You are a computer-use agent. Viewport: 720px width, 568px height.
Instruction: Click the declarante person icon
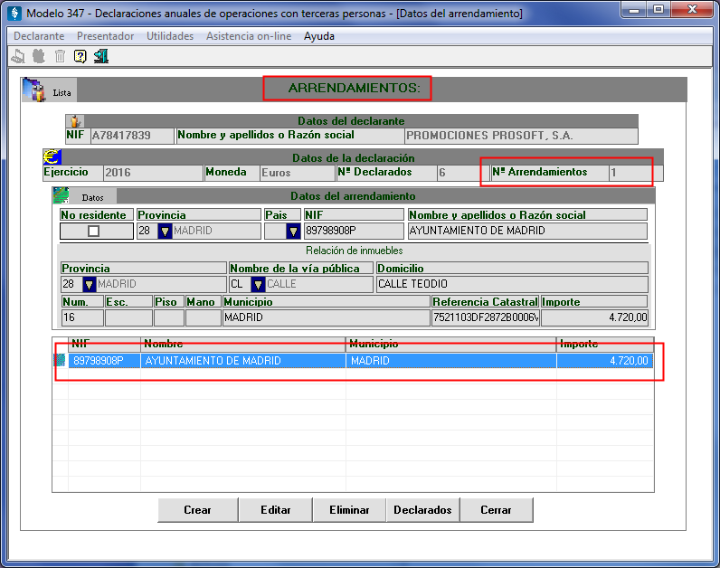[75, 121]
